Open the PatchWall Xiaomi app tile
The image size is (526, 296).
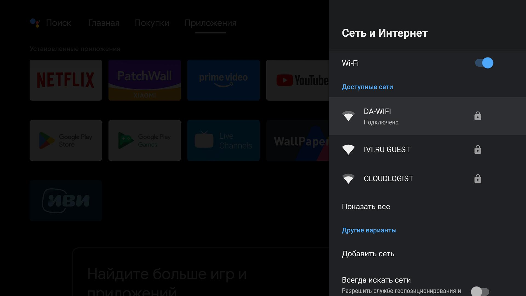(145, 80)
